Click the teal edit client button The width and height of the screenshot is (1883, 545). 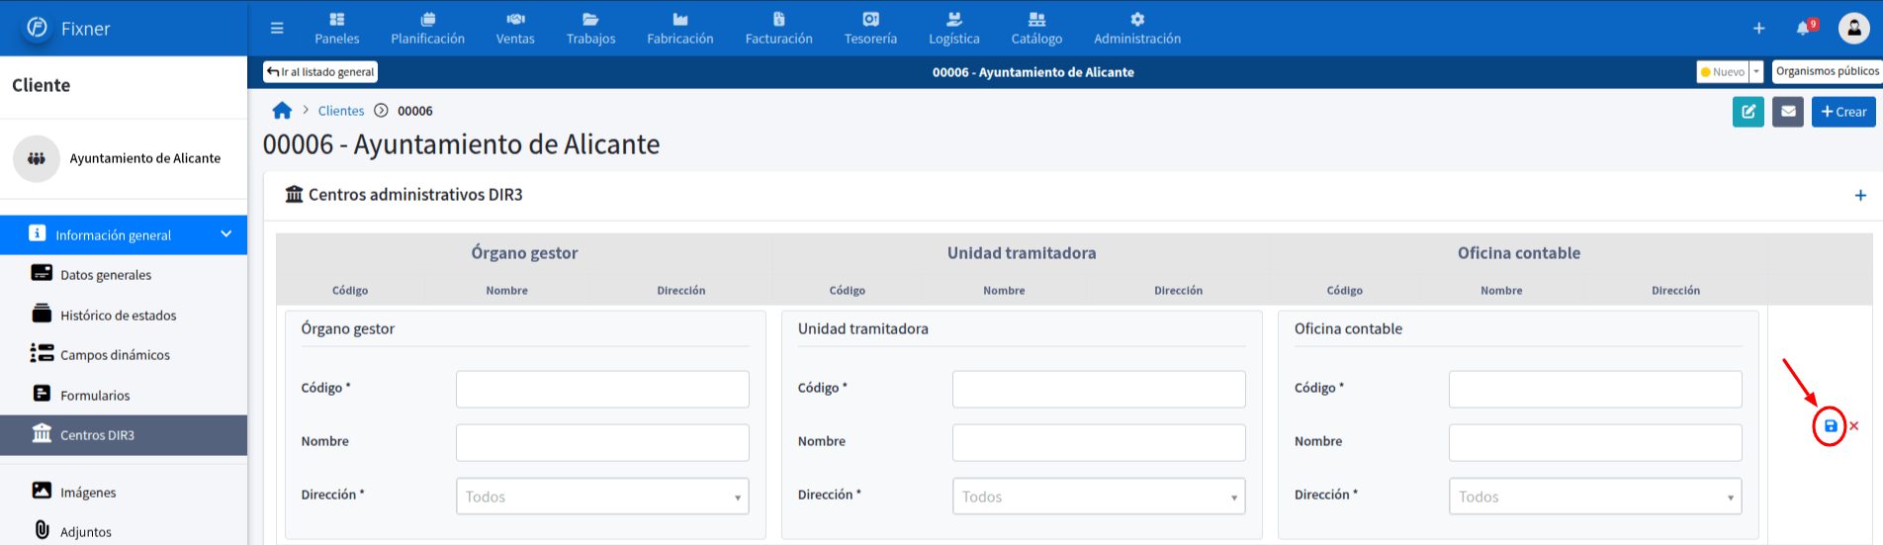(x=1748, y=112)
